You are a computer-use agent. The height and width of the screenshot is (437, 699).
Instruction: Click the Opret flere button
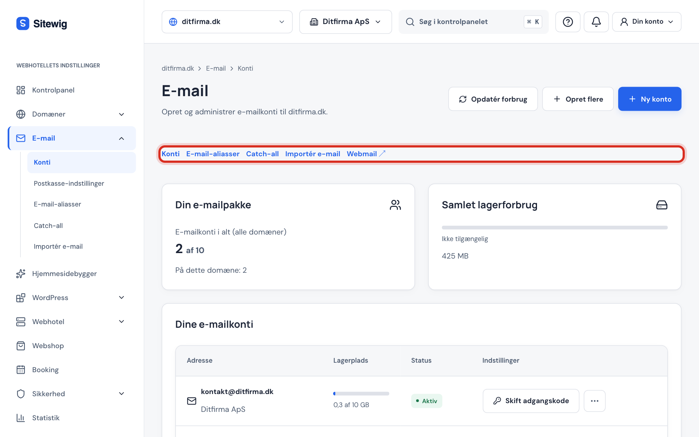(578, 99)
